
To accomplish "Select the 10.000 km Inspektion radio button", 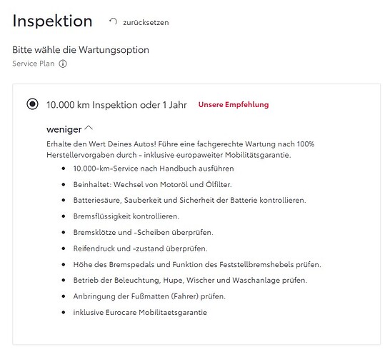I will (x=32, y=104).
